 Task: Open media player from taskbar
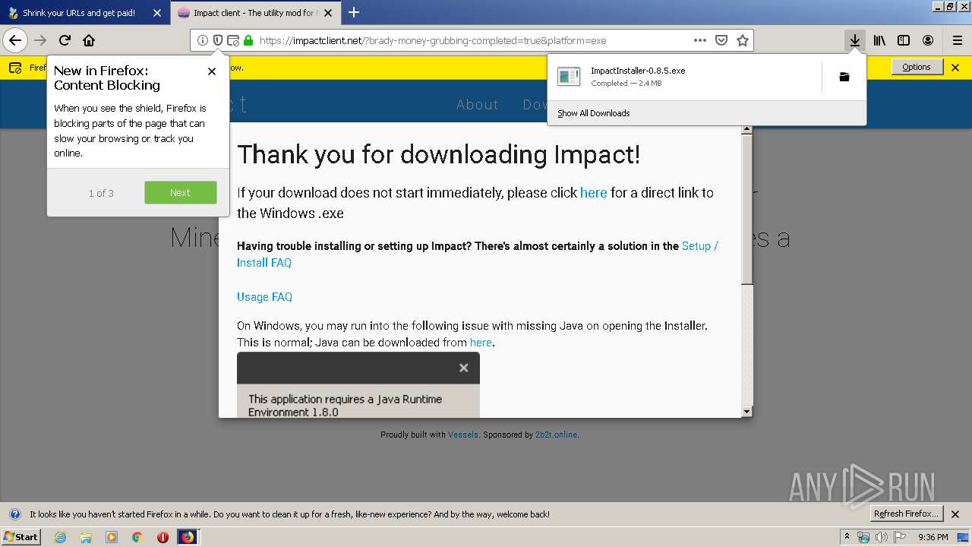coord(112,537)
